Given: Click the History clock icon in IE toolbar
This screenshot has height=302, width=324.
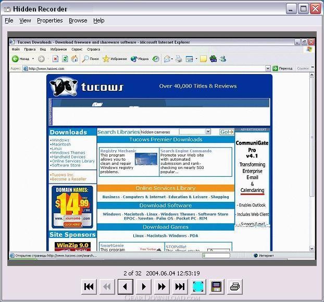Looking at the screenshot, I should click(156, 59).
